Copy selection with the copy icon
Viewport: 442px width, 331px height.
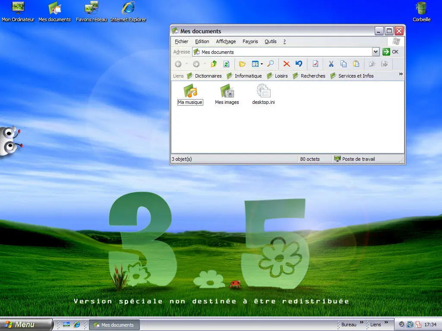tap(344, 64)
